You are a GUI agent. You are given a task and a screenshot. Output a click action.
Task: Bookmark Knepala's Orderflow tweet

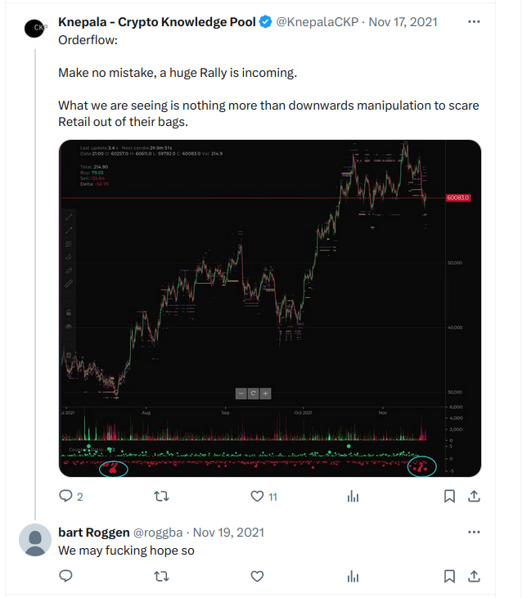click(x=449, y=497)
